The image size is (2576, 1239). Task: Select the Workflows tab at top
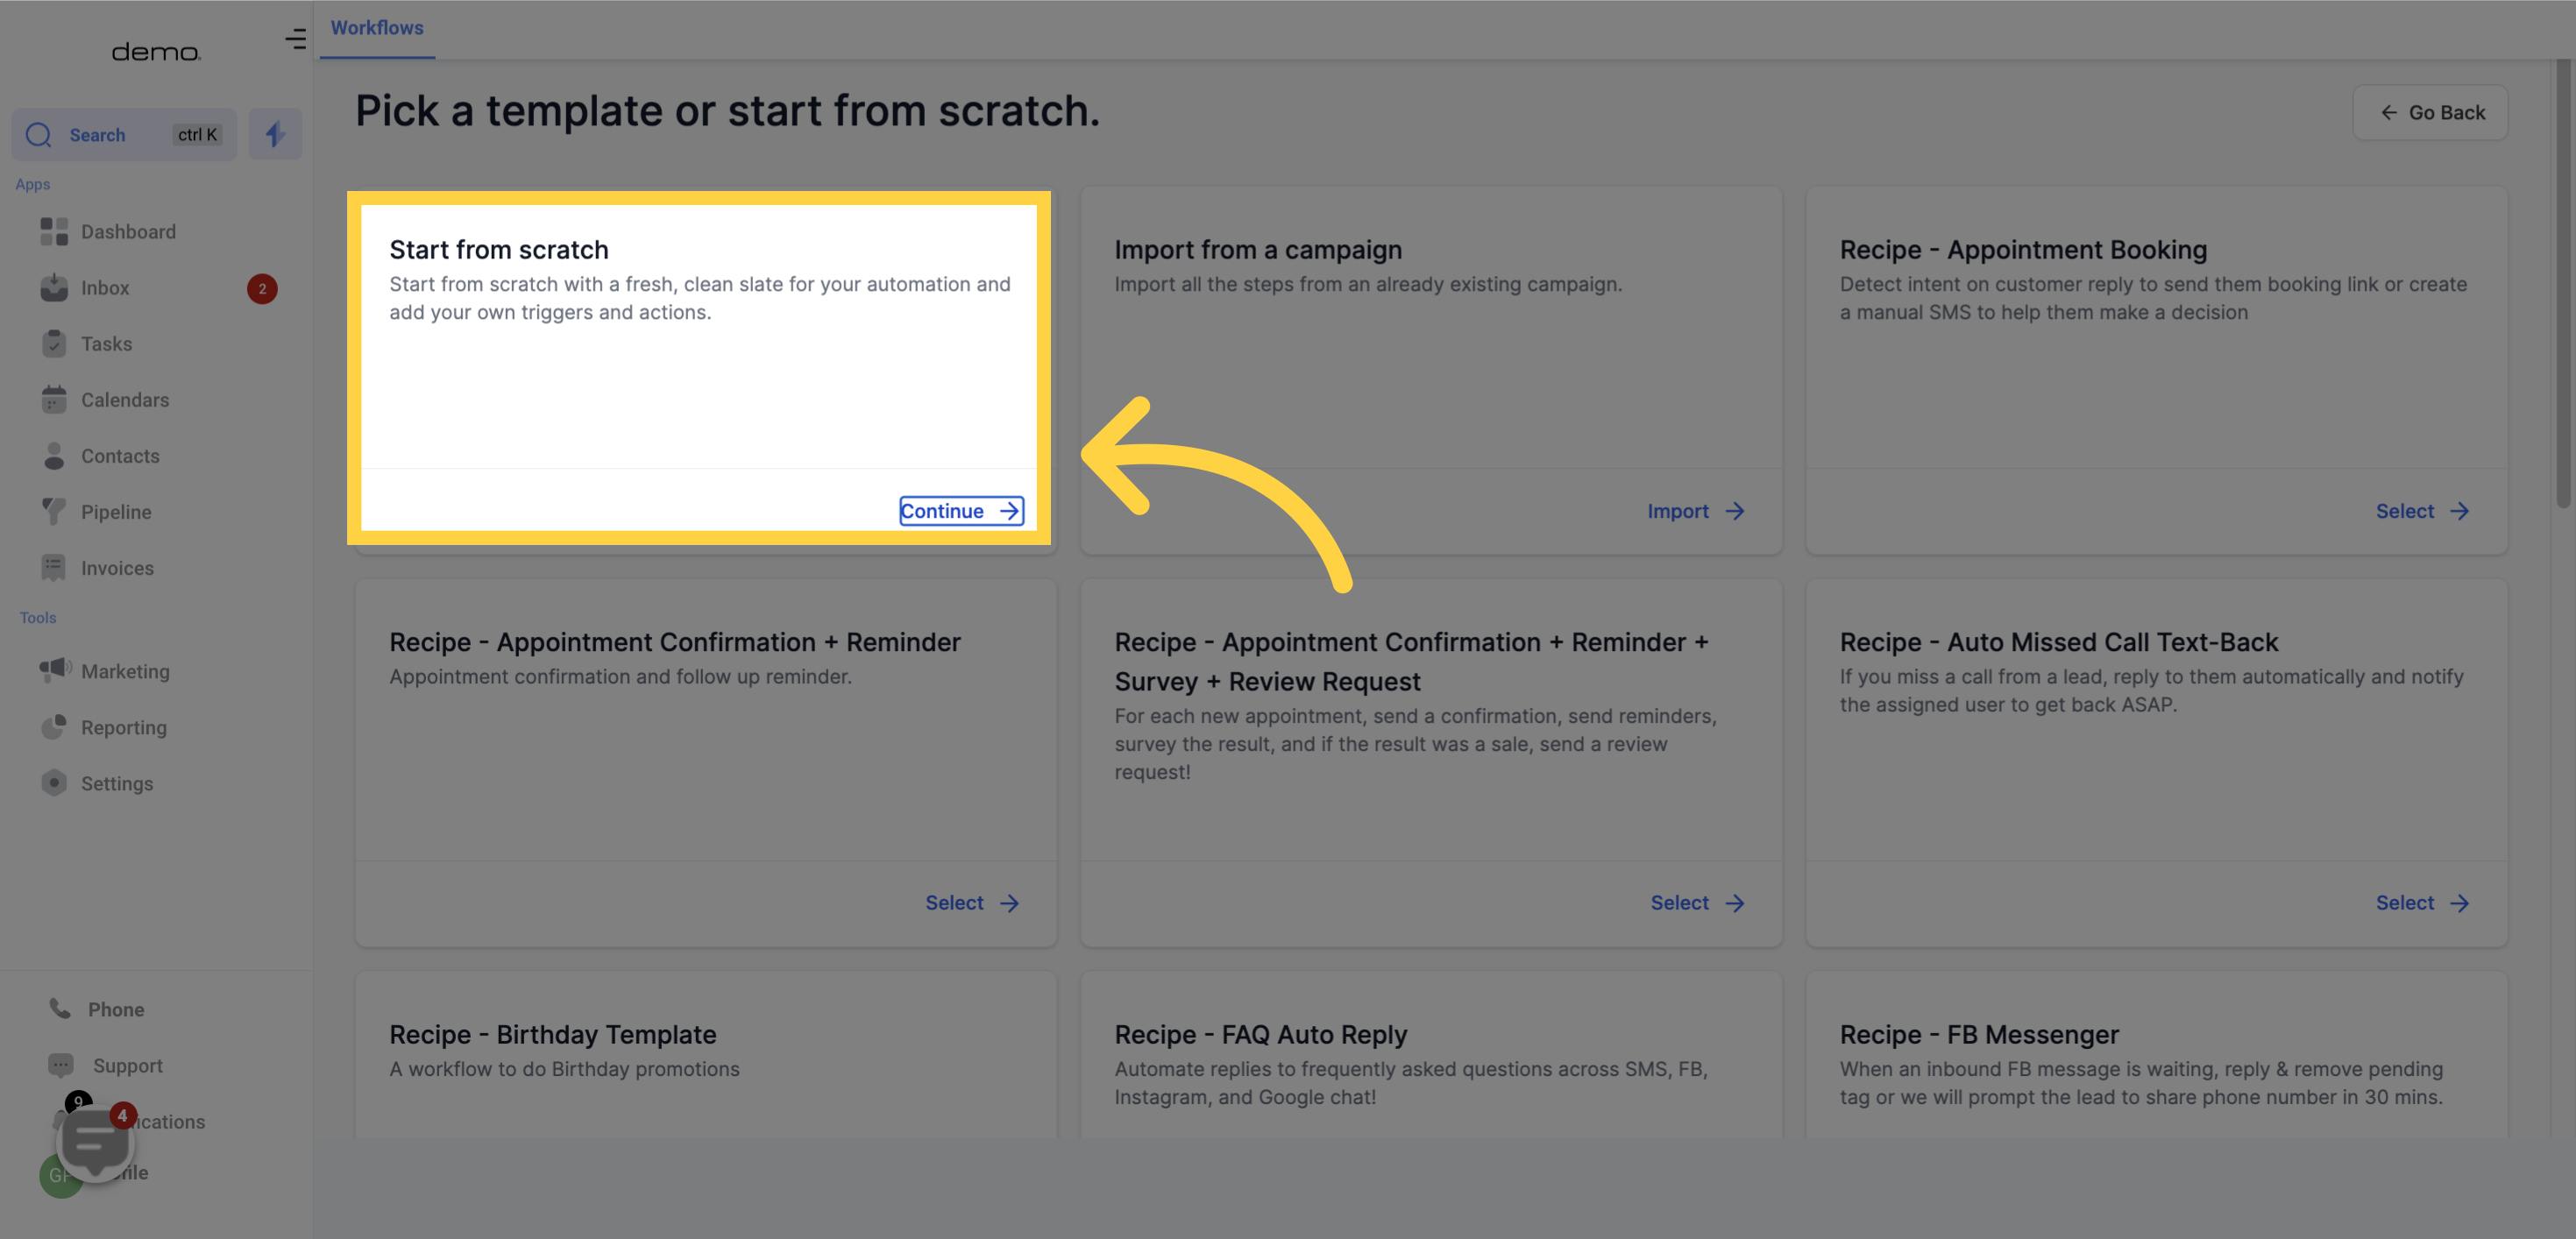pos(376,28)
